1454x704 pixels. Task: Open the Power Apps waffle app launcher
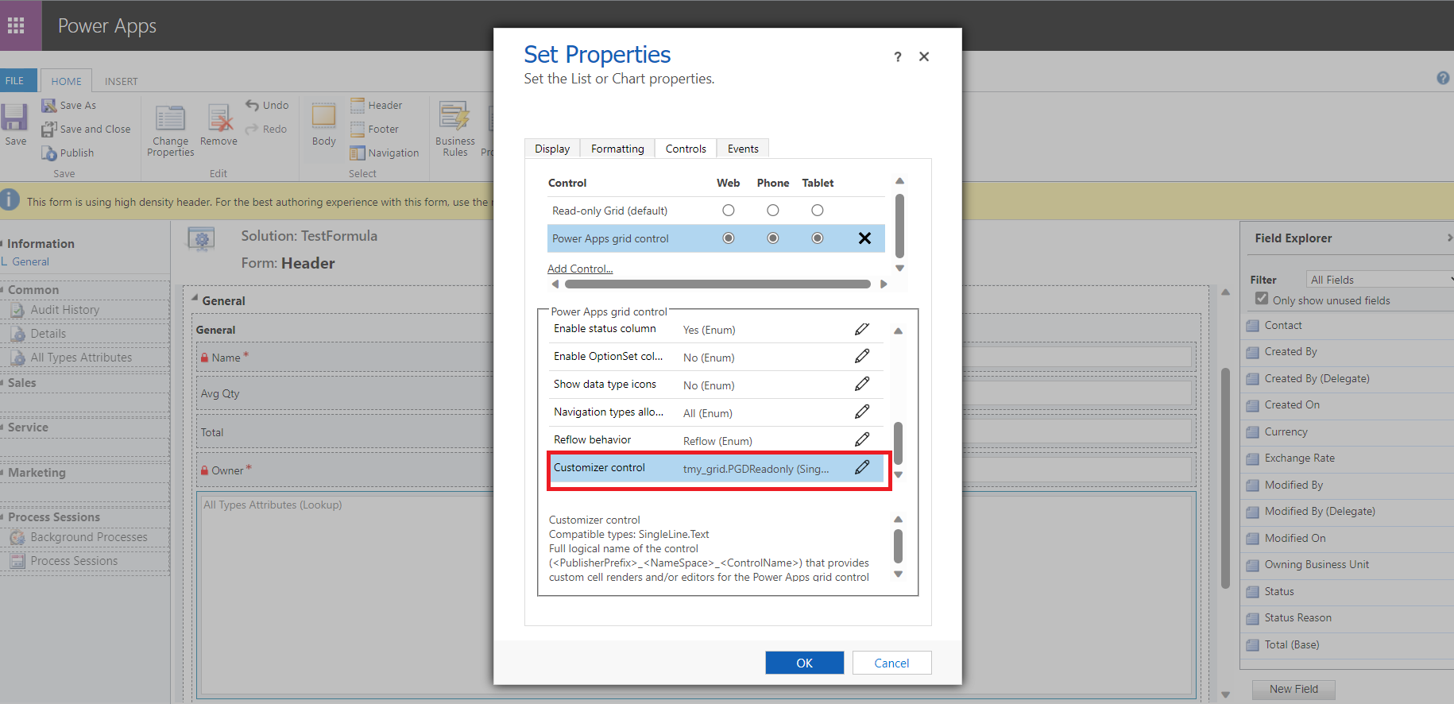(17, 25)
